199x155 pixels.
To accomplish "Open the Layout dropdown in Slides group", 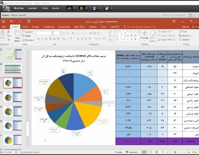I will pyautogui.click(x=28, y=32).
